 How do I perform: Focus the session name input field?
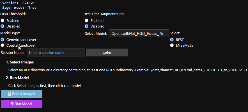coord(56,52)
